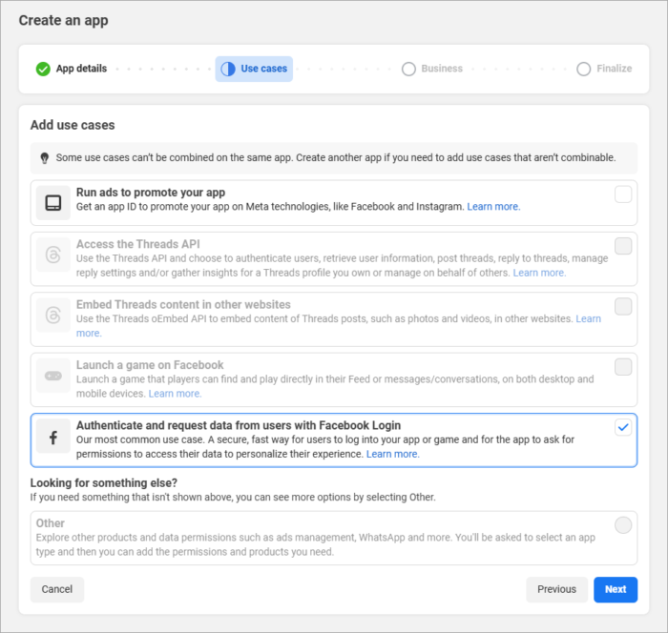Click the empty circle next to Finalize
The height and width of the screenshot is (633, 668).
click(x=584, y=69)
